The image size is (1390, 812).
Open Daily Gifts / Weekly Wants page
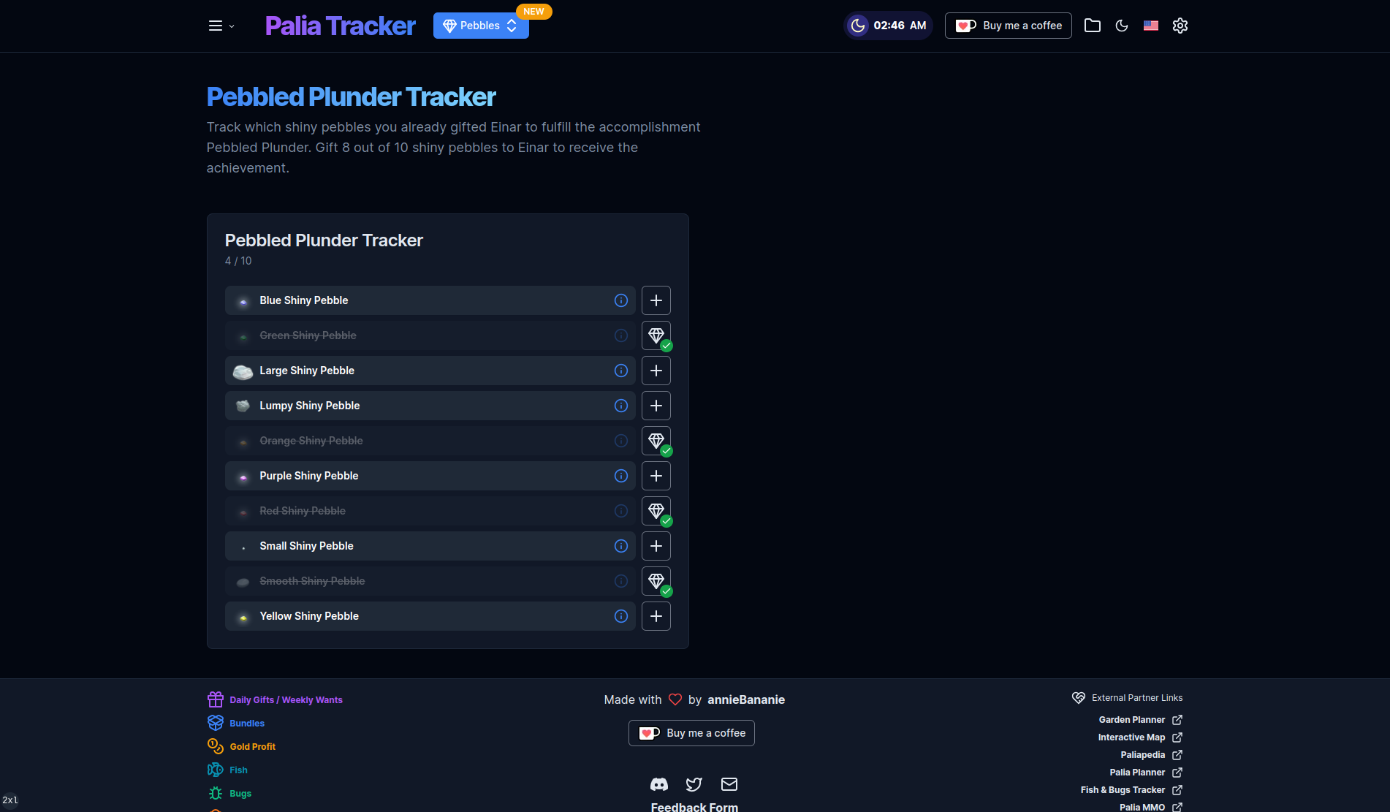tap(216, 699)
